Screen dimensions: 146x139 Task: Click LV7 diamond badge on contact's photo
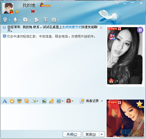[112, 29]
